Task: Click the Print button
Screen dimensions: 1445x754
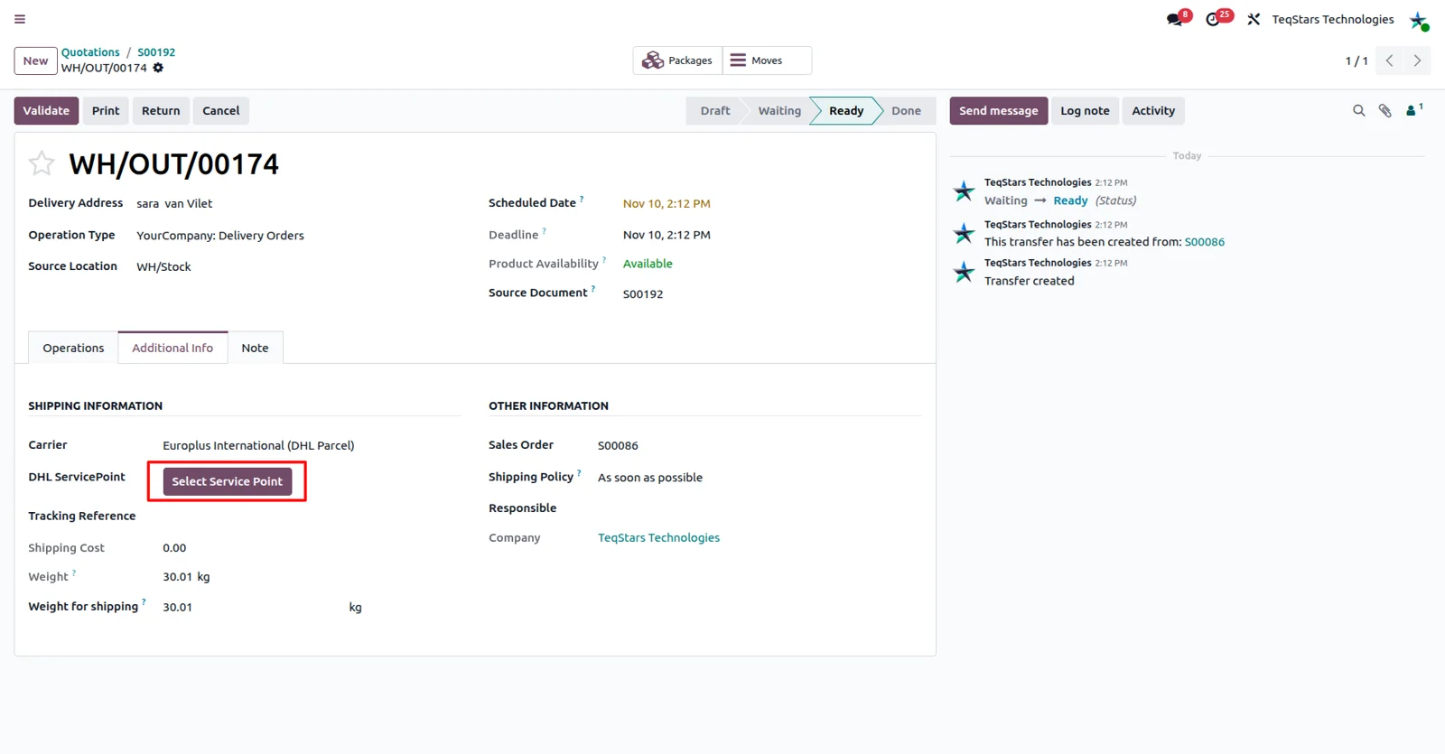Action: [106, 110]
